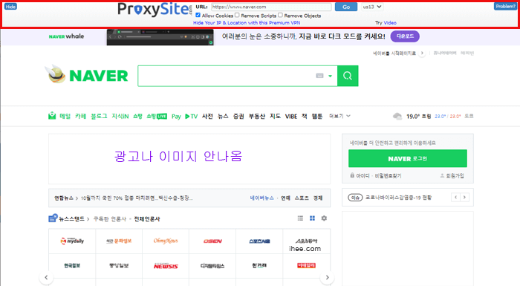Go to previous newsstand page arrow
The height and width of the screenshot is (286, 520).
click(46, 277)
